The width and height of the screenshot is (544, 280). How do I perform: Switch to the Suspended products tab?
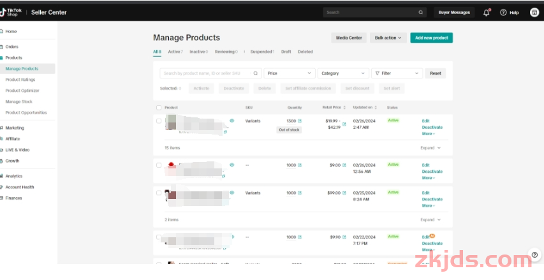tap(261, 52)
